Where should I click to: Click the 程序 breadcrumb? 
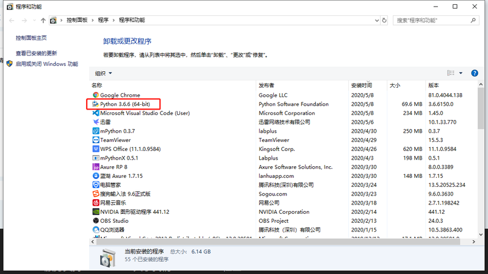tap(103, 20)
